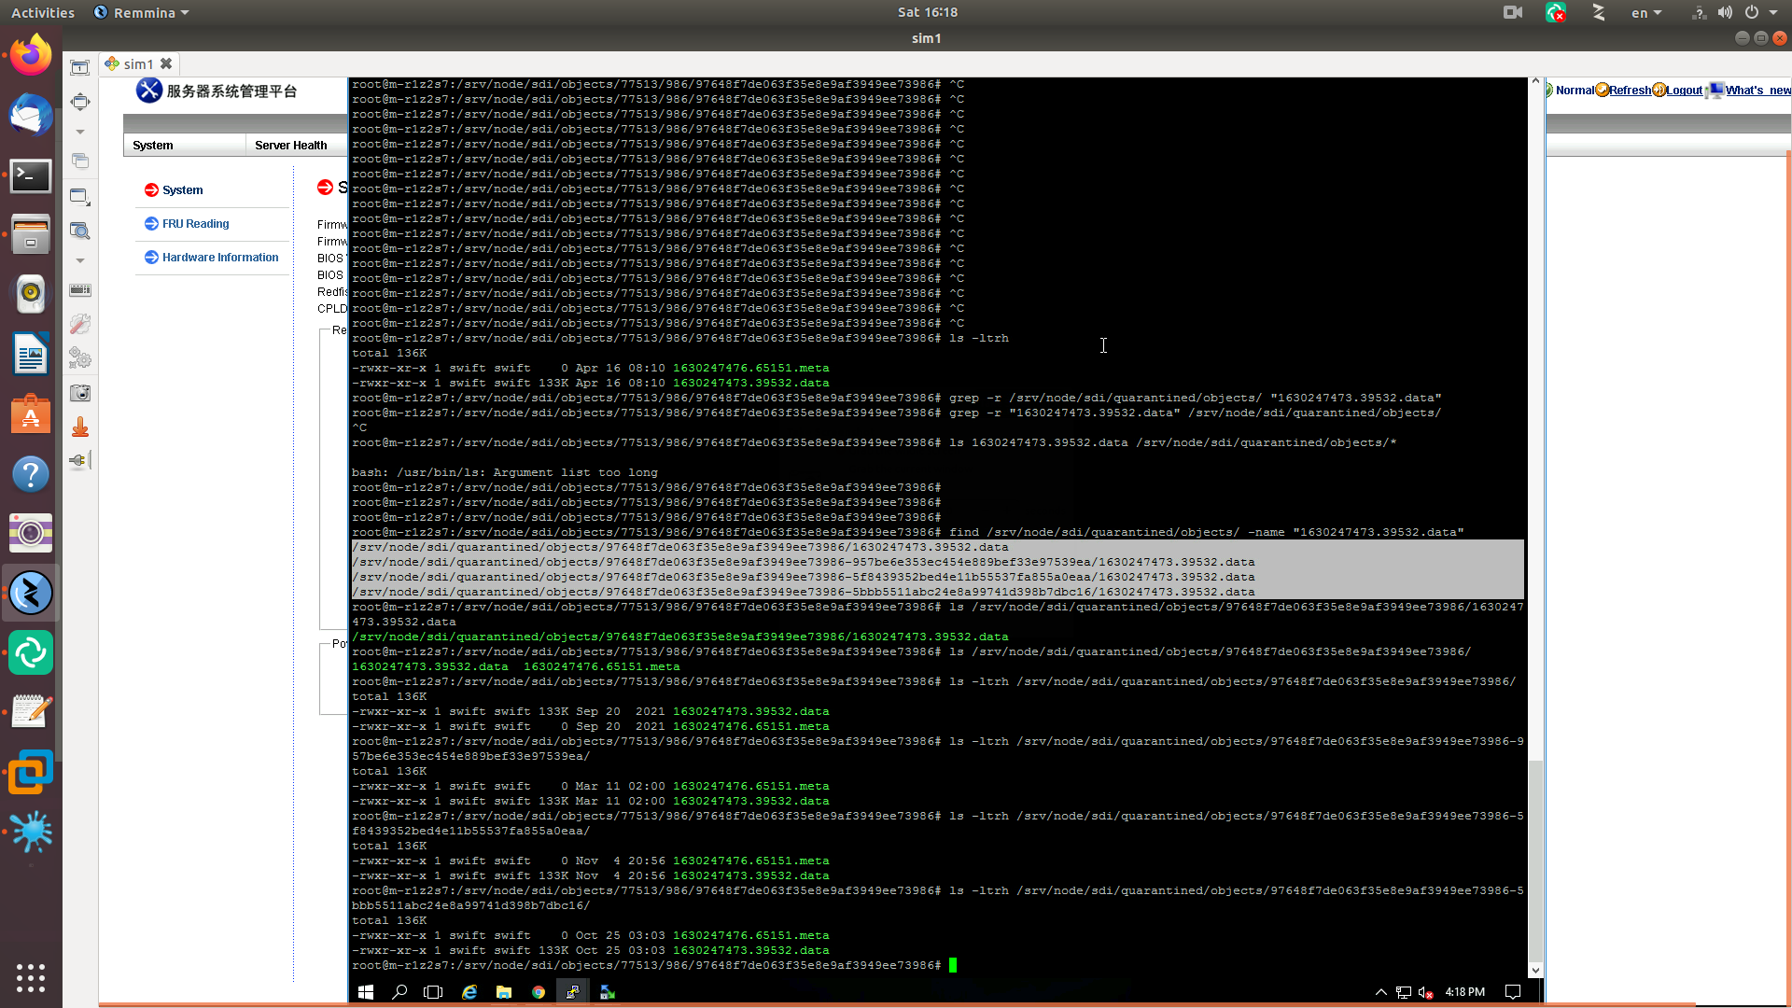Image resolution: width=1792 pixels, height=1008 pixels.
Task: Open Remmina tools gears icon
Action: 80,358
